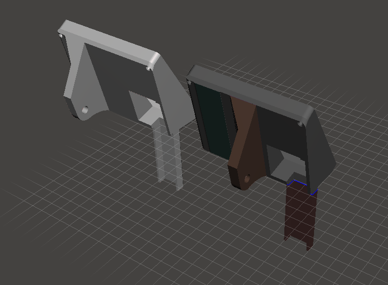Pick the dark red support pillar

coord(300,215)
